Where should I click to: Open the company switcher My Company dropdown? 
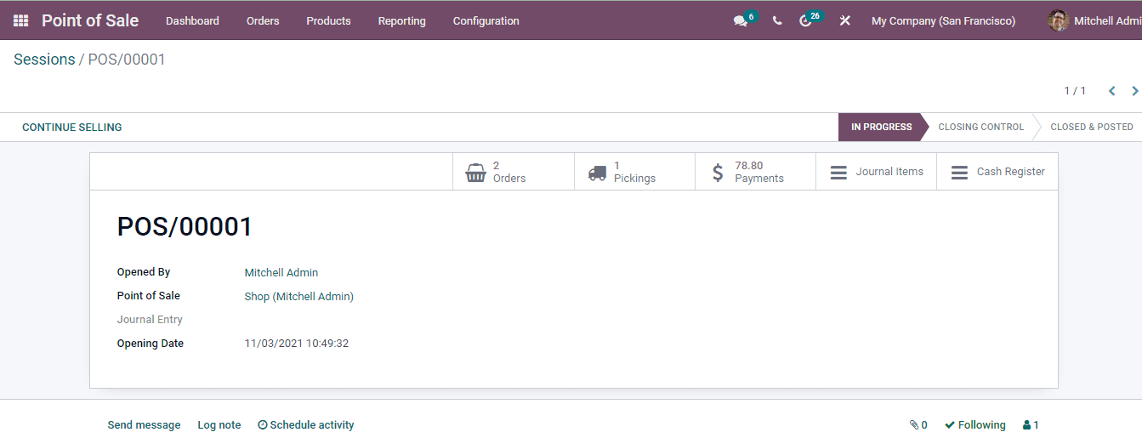(x=943, y=20)
